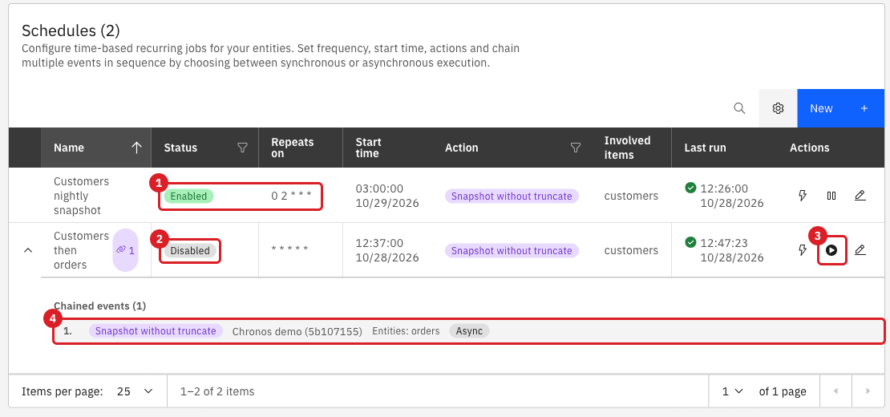
Task: Open table settings gear icon
Action: point(779,108)
